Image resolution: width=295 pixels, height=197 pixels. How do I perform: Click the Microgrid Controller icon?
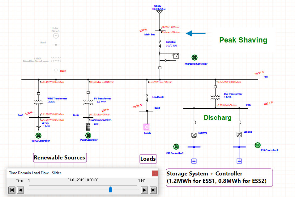pyautogui.click(x=195, y=58)
